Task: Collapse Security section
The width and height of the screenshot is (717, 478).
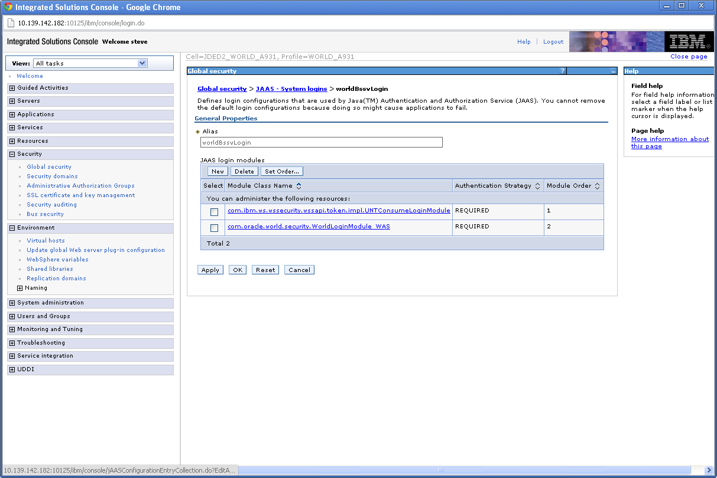Action: coord(12,154)
